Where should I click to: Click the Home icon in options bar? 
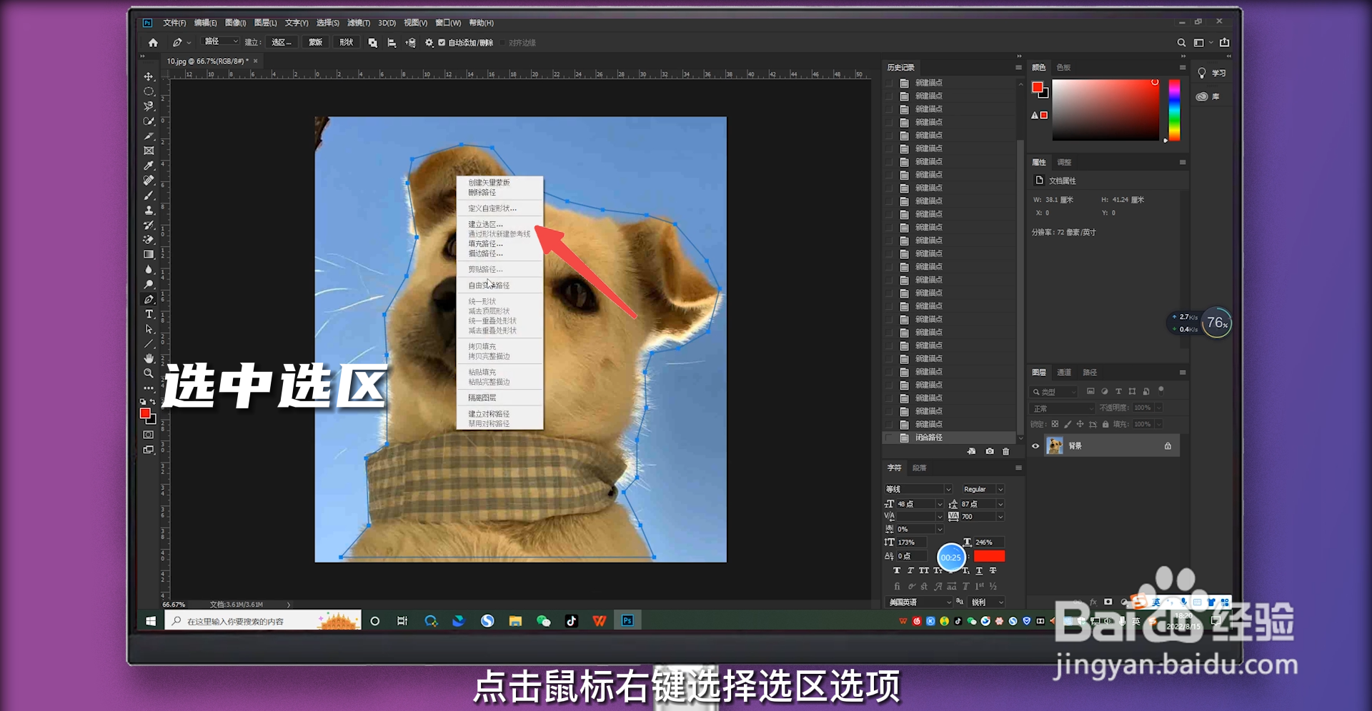pyautogui.click(x=153, y=43)
